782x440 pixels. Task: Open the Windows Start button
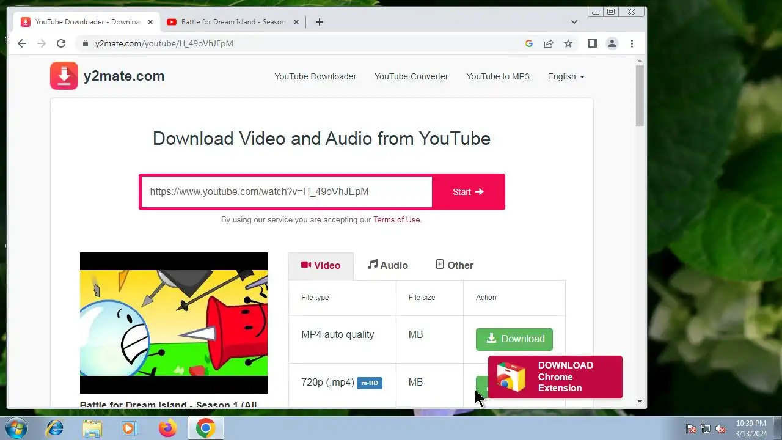[x=15, y=428]
